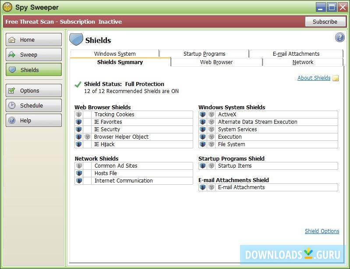Click the biohazard icon for E-mail Attachments row
Screen dimensions: 350x269
click(211, 187)
